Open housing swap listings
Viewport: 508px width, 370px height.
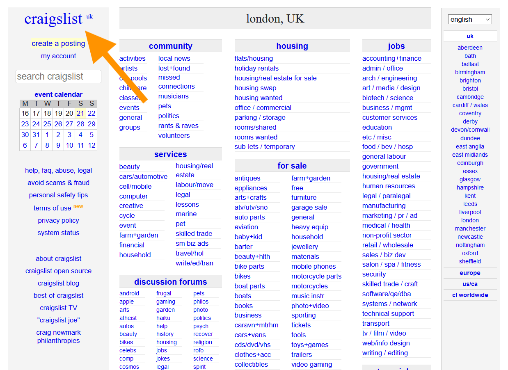click(255, 88)
